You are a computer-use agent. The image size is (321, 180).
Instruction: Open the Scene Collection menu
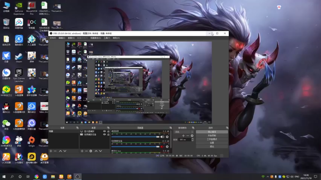point(95,38)
